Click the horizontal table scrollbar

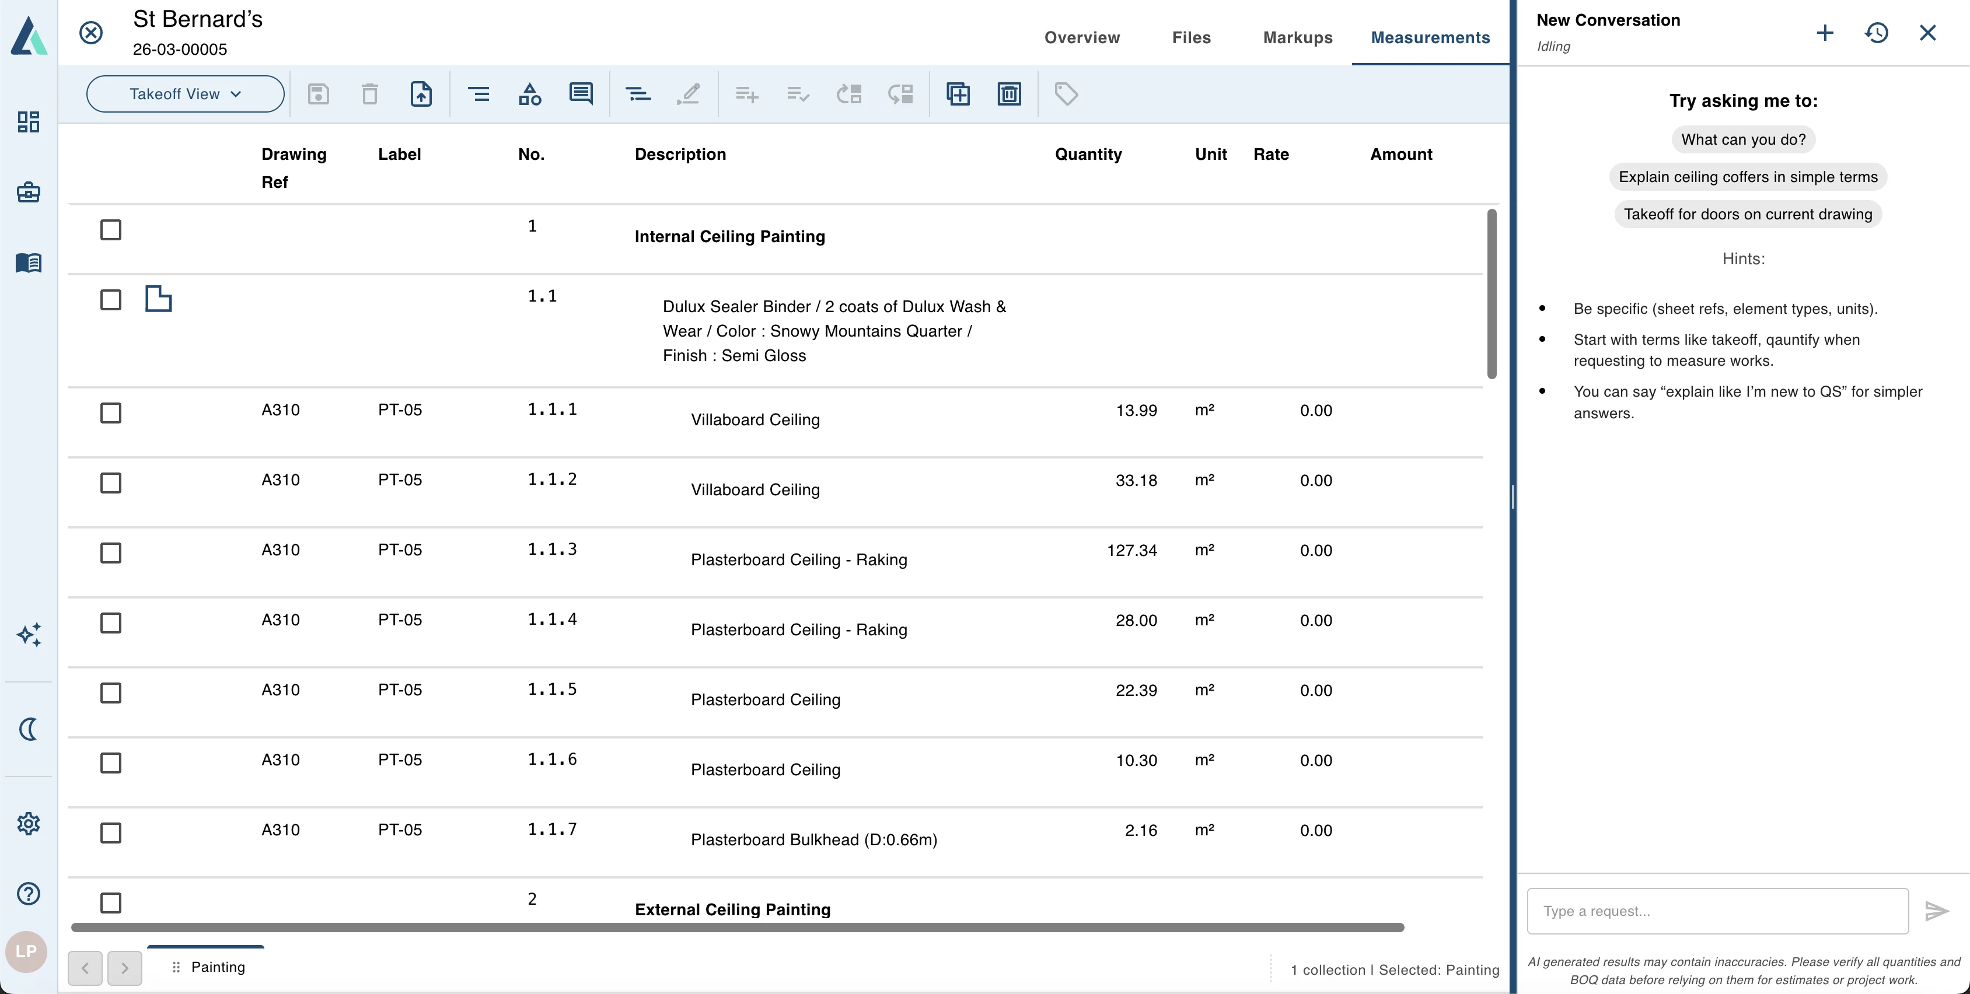pos(737,928)
